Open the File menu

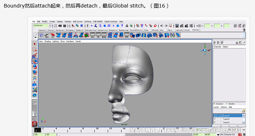pos(34,21)
